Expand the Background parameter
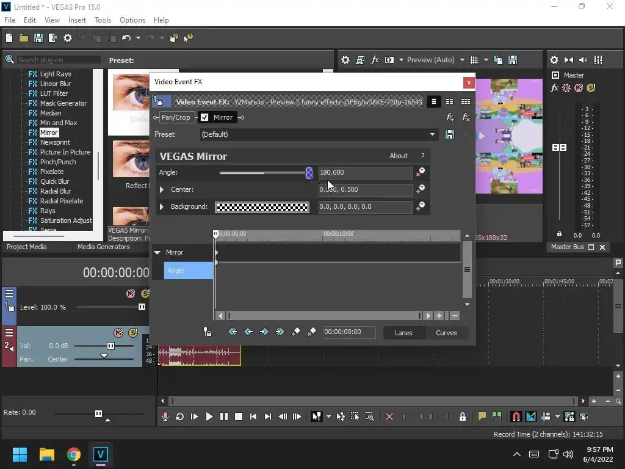This screenshot has width=625, height=469. pos(161,206)
